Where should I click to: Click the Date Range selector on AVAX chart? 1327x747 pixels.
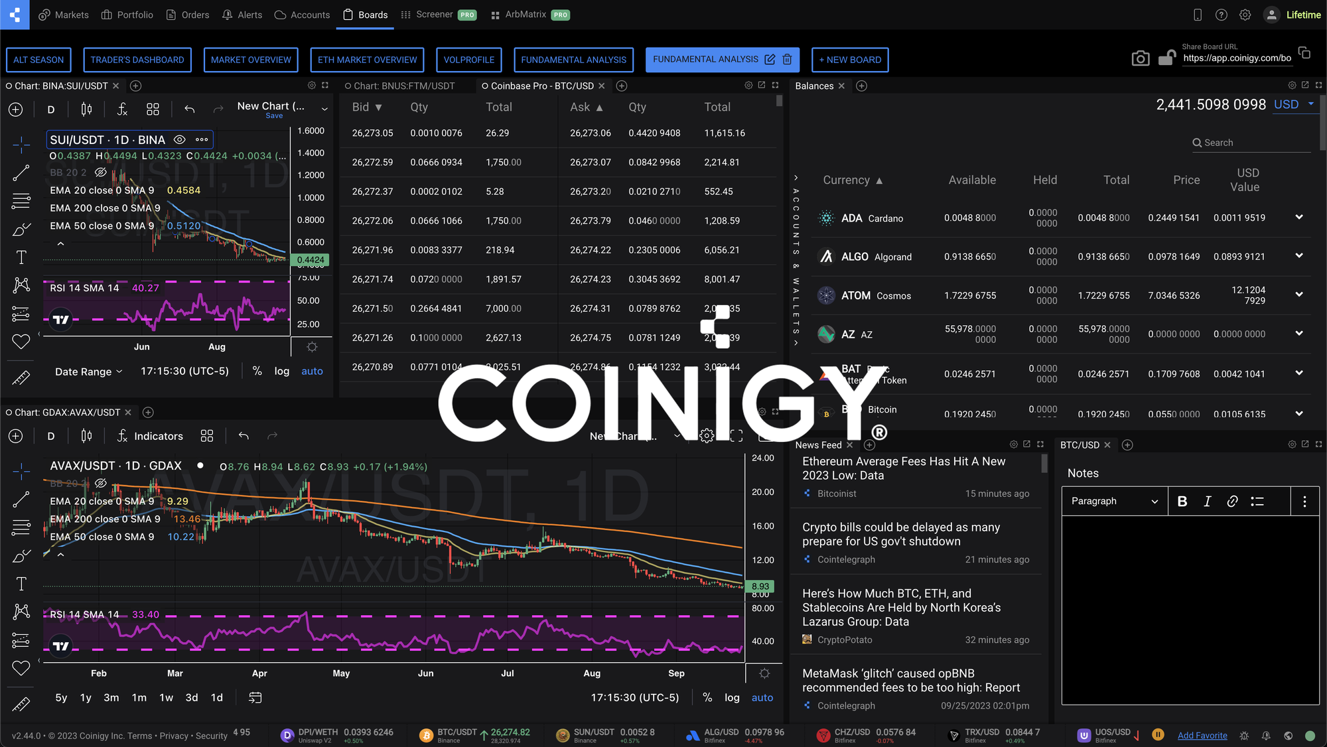pos(255,697)
